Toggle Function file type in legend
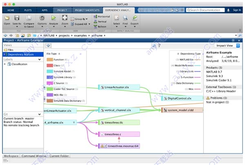245x165 pixels. click(x=57, y=59)
